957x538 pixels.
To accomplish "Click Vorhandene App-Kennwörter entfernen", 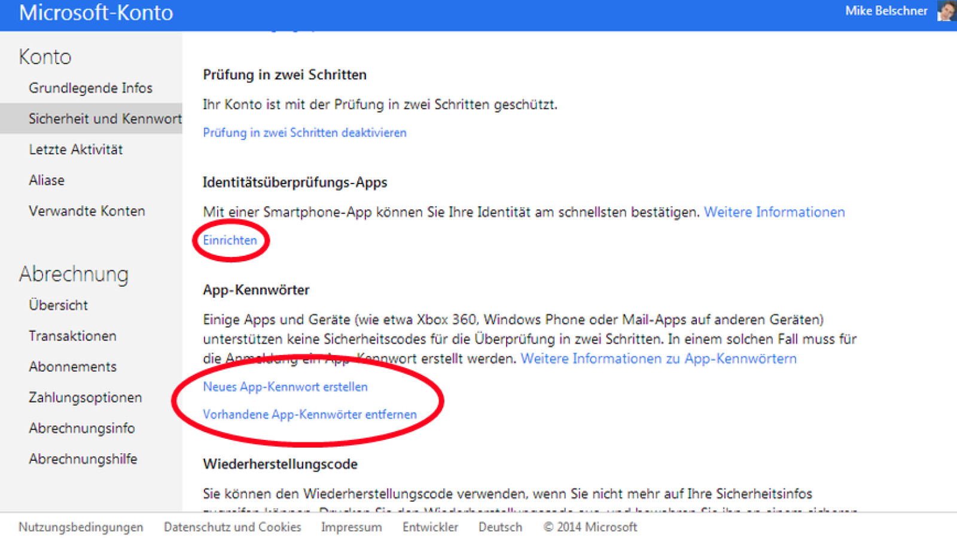I will click(310, 414).
